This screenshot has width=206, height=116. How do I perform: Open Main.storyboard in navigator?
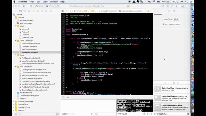click(x=26, y=23)
